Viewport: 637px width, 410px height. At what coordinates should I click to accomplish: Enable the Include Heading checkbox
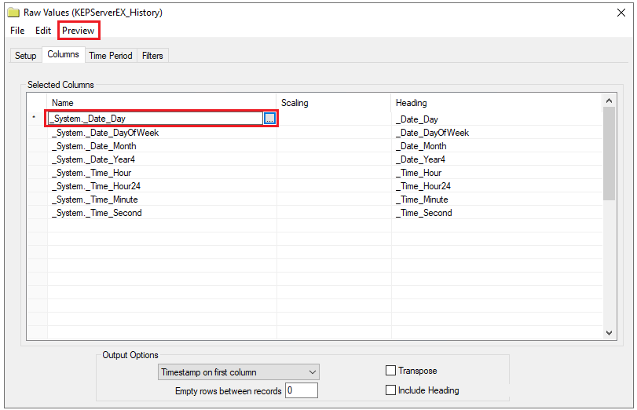(x=390, y=390)
